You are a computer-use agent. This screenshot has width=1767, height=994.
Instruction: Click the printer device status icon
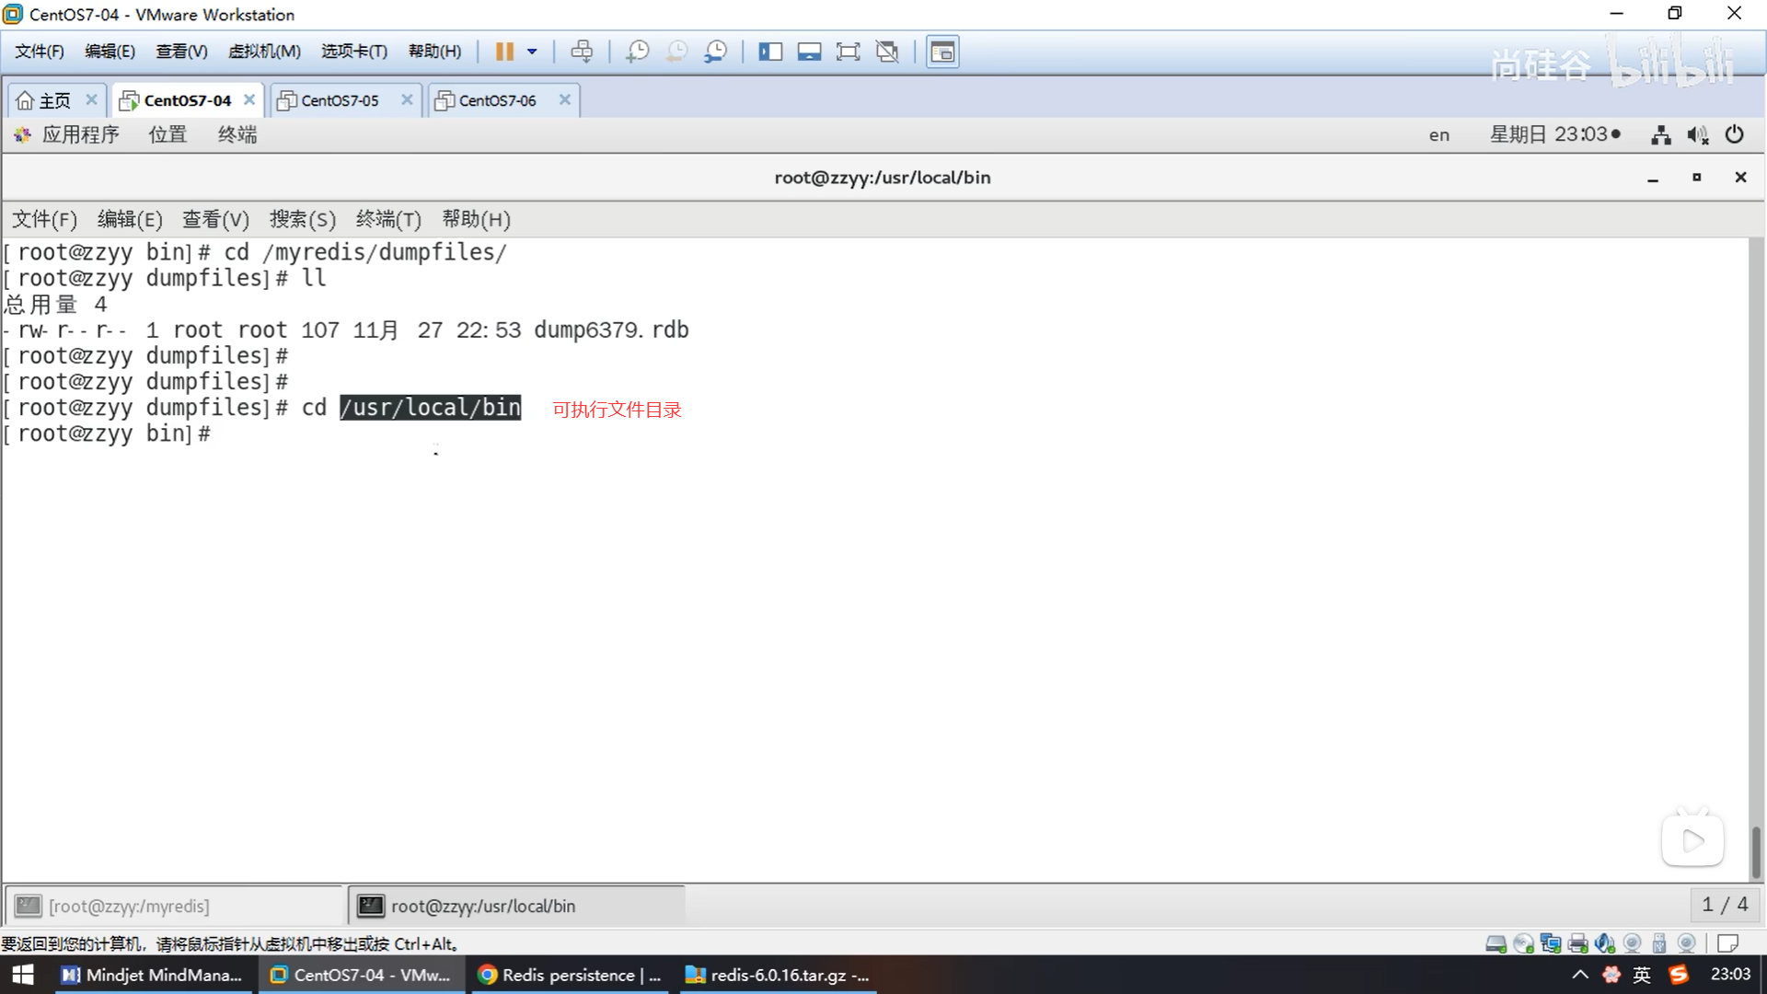tap(1577, 943)
